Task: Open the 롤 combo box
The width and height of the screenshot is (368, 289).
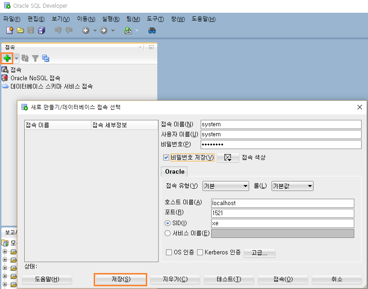Action: point(292,186)
